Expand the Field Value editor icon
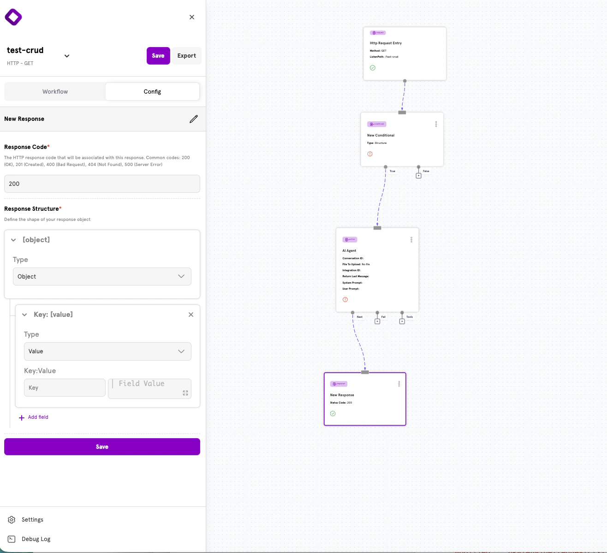607x553 pixels. (185, 393)
